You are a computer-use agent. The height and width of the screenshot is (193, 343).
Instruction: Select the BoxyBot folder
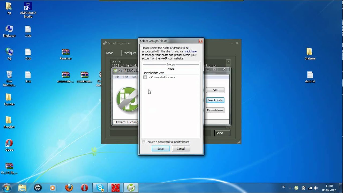pos(9,122)
